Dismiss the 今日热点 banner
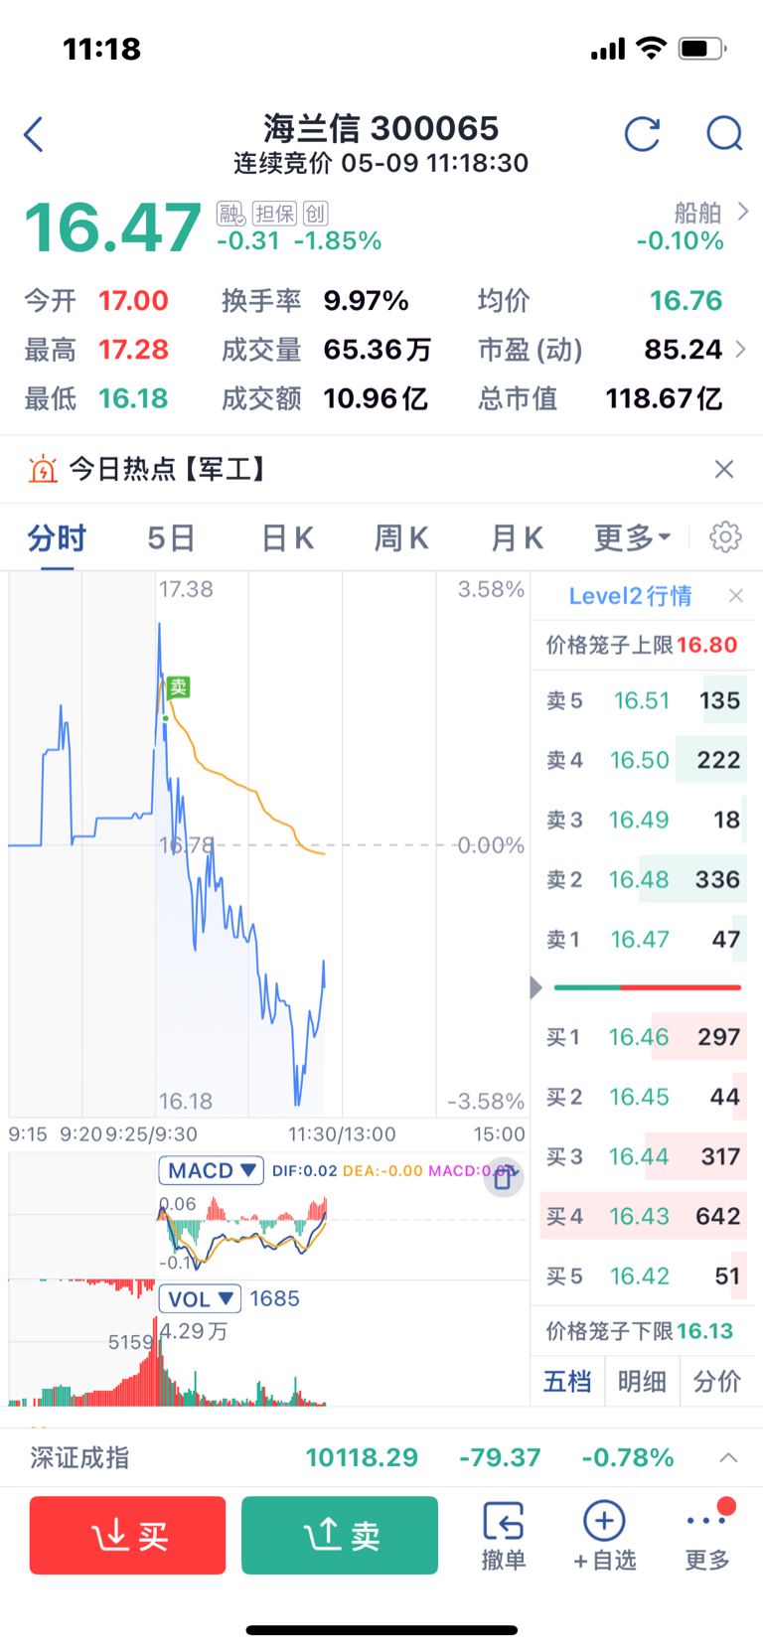763x1652 pixels. click(724, 469)
